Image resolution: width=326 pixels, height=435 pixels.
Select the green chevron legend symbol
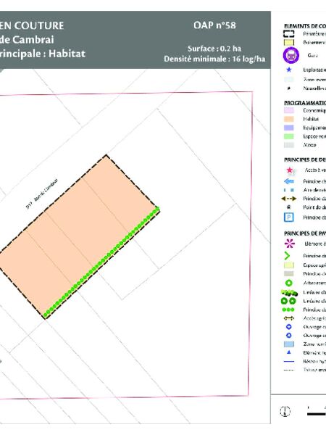pyautogui.click(x=287, y=255)
